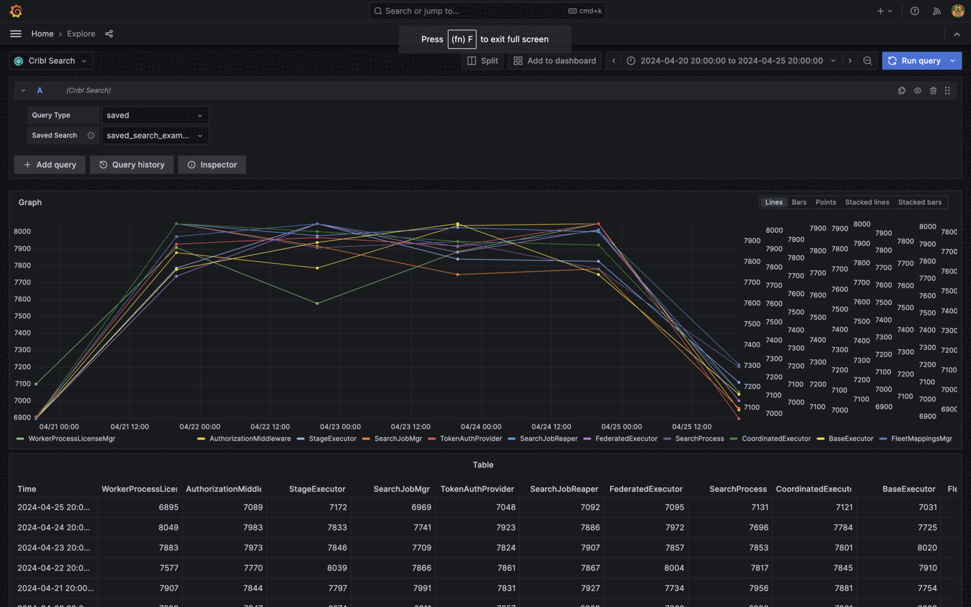Open the time range picker field
The height and width of the screenshot is (607, 971).
tap(730, 61)
